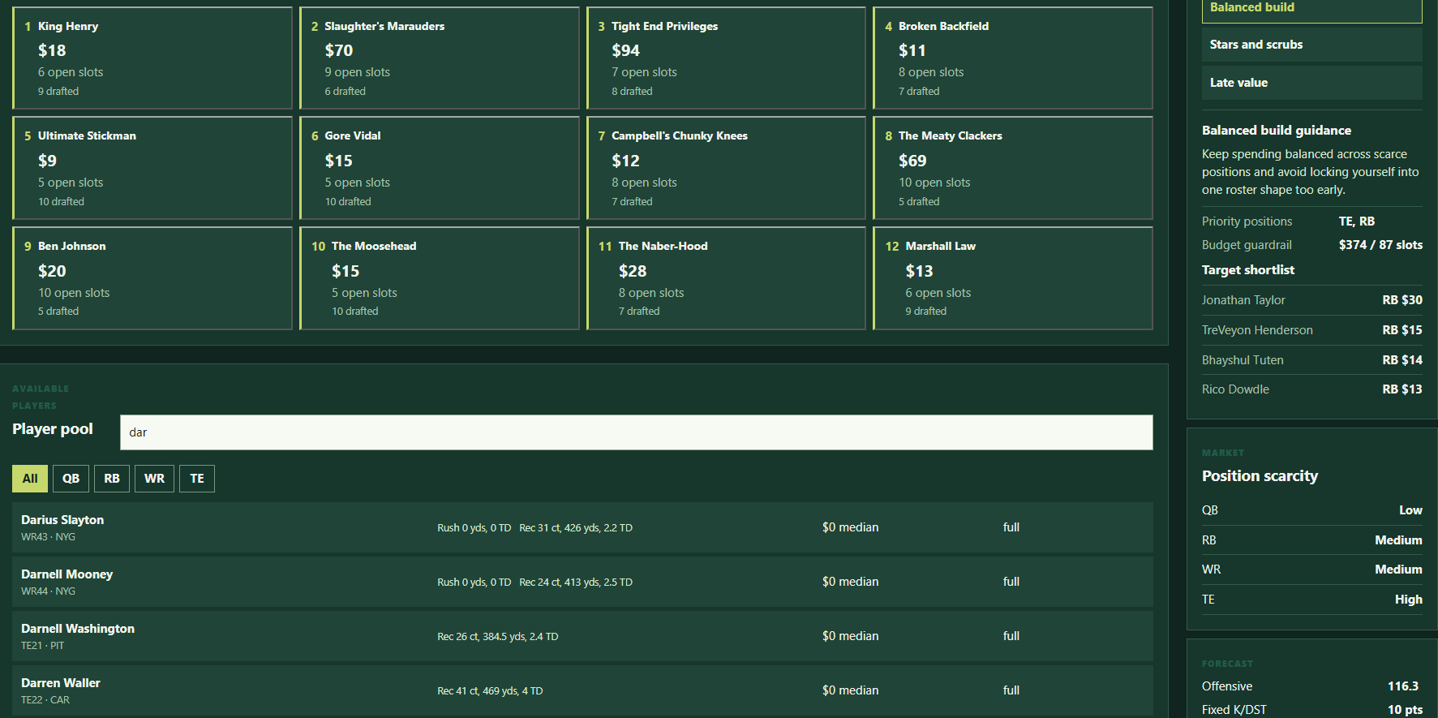Click the RB Medium scarcity row

(1311, 540)
